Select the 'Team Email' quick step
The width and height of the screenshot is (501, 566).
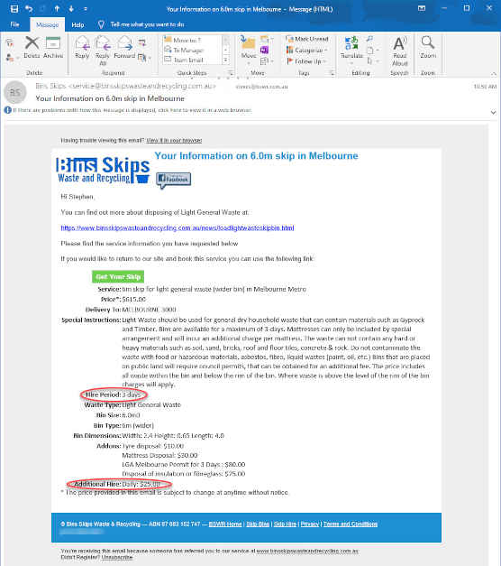pos(184,60)
